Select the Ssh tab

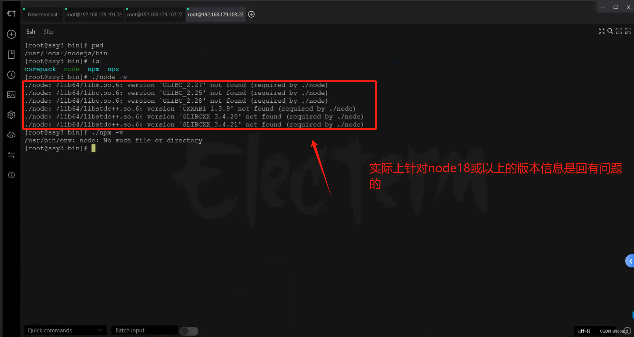click(x=31, y=32)
